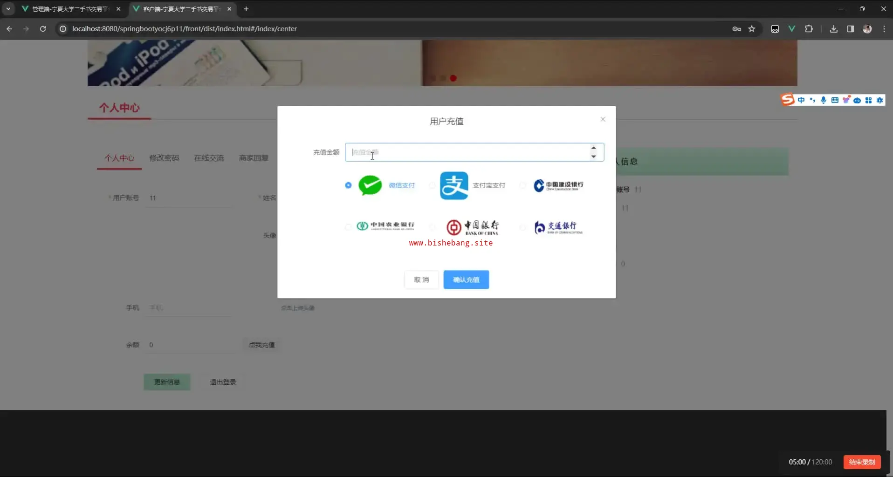The image size is (893, 477).
Task: Open the Sogou skin shirt icon
Action: point(846,100)
